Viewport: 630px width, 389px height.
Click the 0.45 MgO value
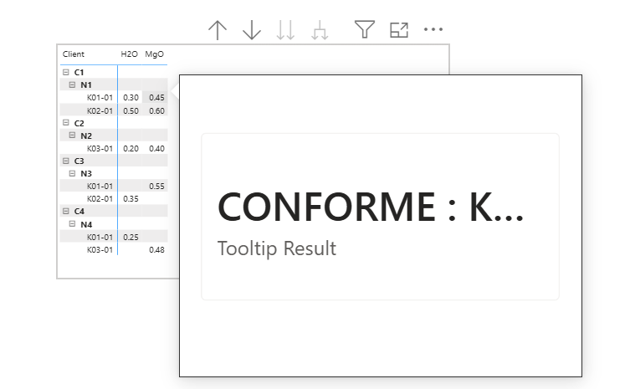click(x=156, y=98)
